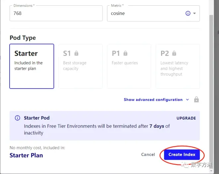Select the Starter pod type card
The height and width of the screenshot is (174, 219).
[x=32, y=66]
